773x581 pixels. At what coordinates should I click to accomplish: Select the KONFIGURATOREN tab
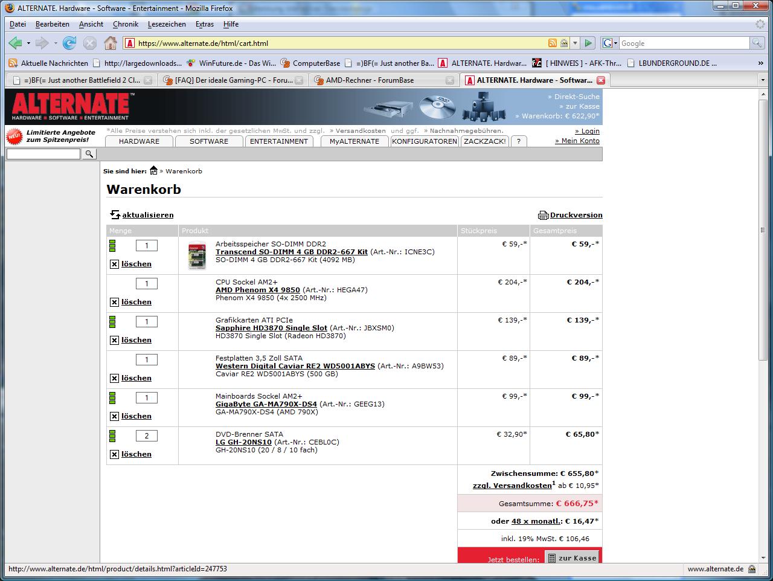point(425,141)
